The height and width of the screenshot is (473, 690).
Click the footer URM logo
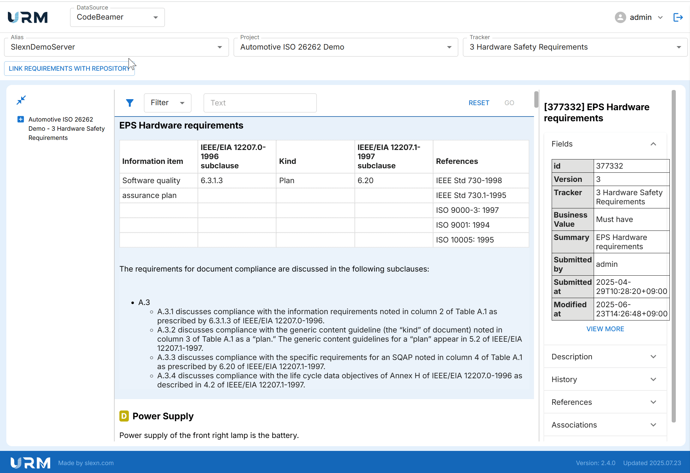point(30,463)
